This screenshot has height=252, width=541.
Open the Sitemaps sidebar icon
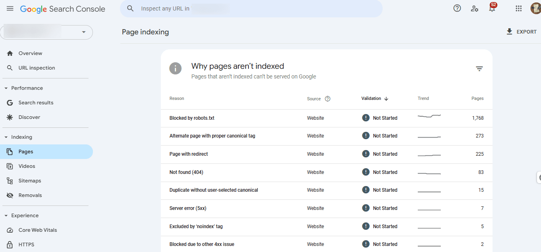10,180
